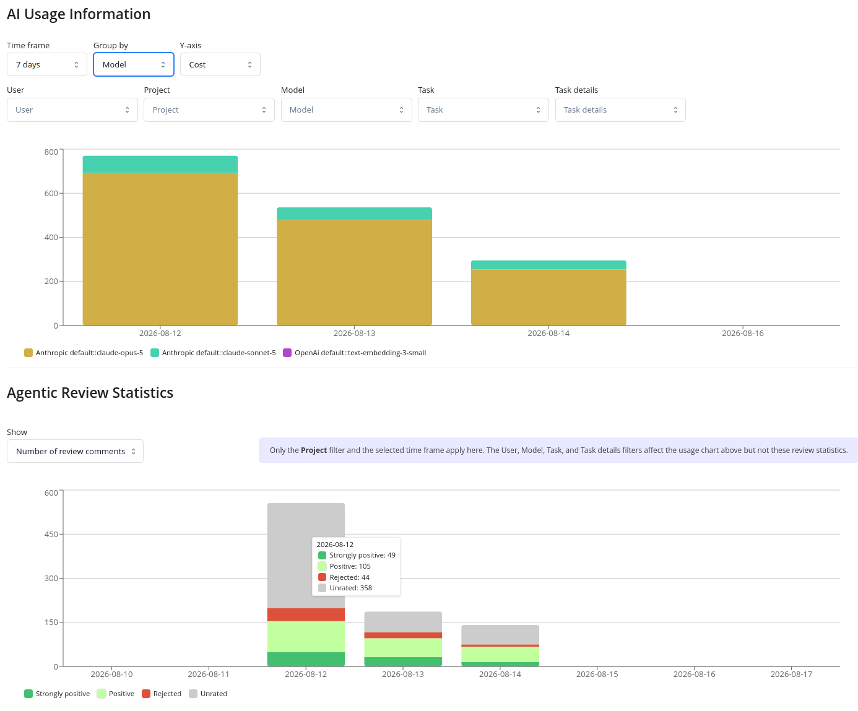Screen dimensions: 858x711
Task: Click the Unrated segment of the 2026-08-13 review bar
Action: [x=403, y=622]
